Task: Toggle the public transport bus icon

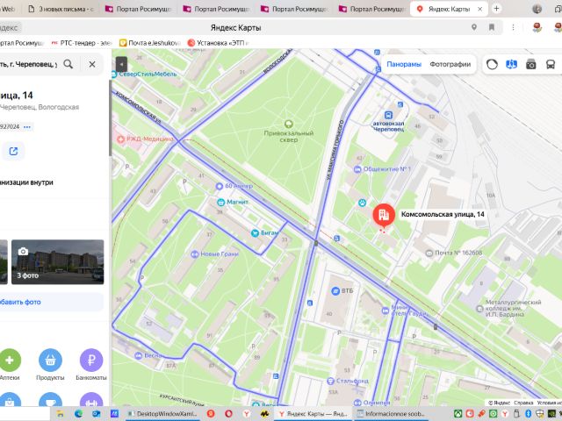Action: click(551, 64)
